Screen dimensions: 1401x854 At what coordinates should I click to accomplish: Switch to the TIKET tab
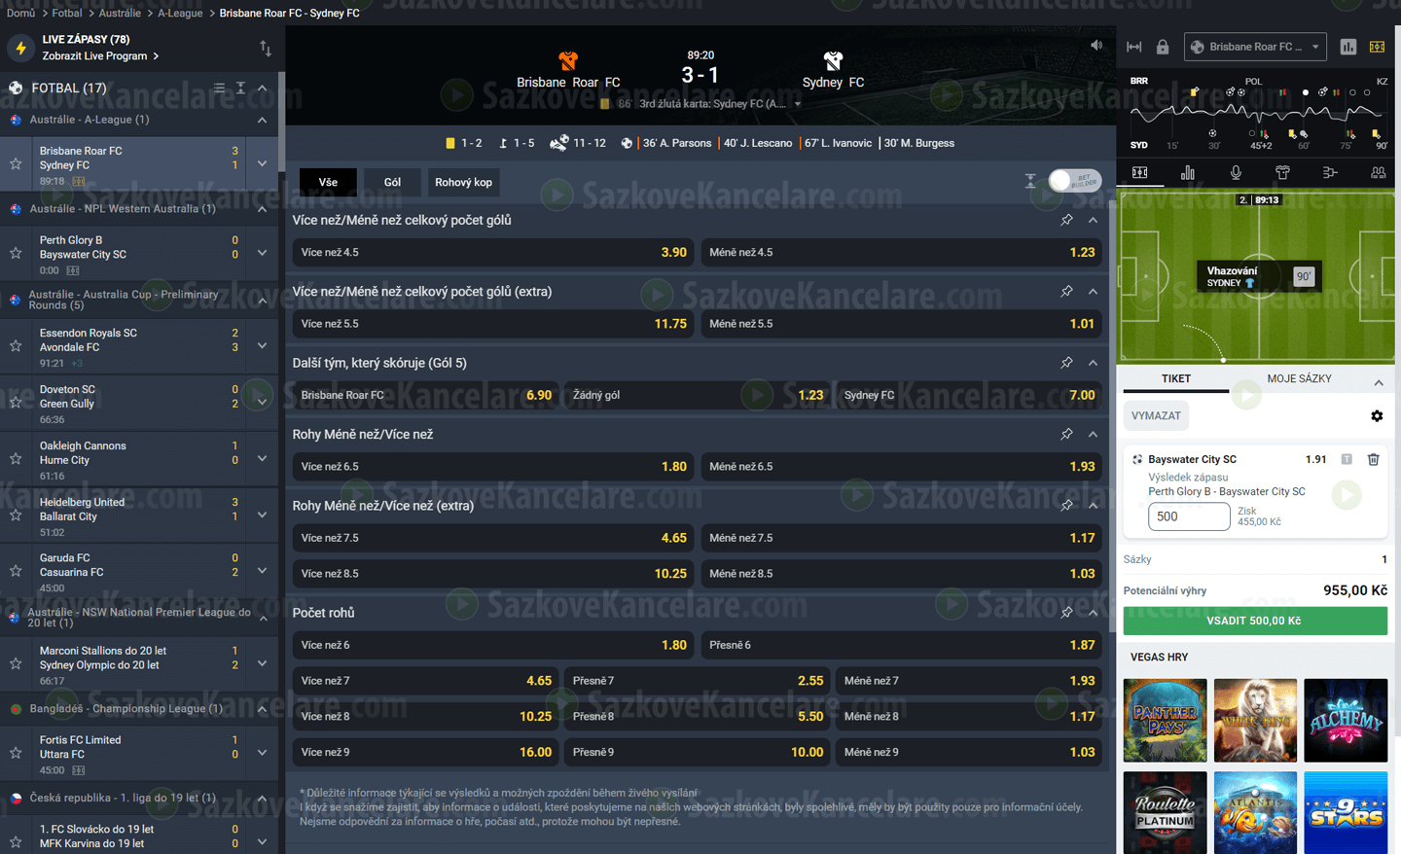coord(1176,378)
